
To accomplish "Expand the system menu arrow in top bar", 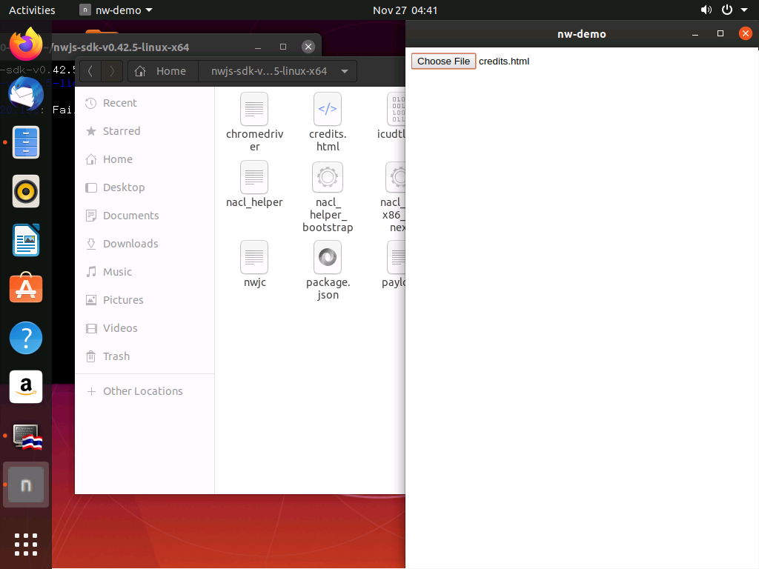I will point(744,10).
